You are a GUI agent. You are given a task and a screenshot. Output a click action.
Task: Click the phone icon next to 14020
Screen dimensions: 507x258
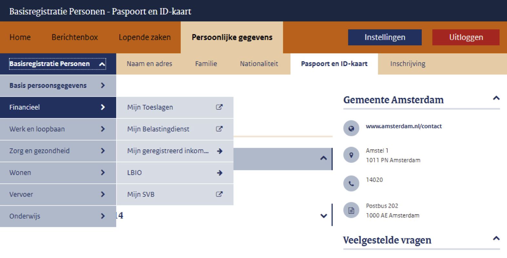tap(351, 184)
